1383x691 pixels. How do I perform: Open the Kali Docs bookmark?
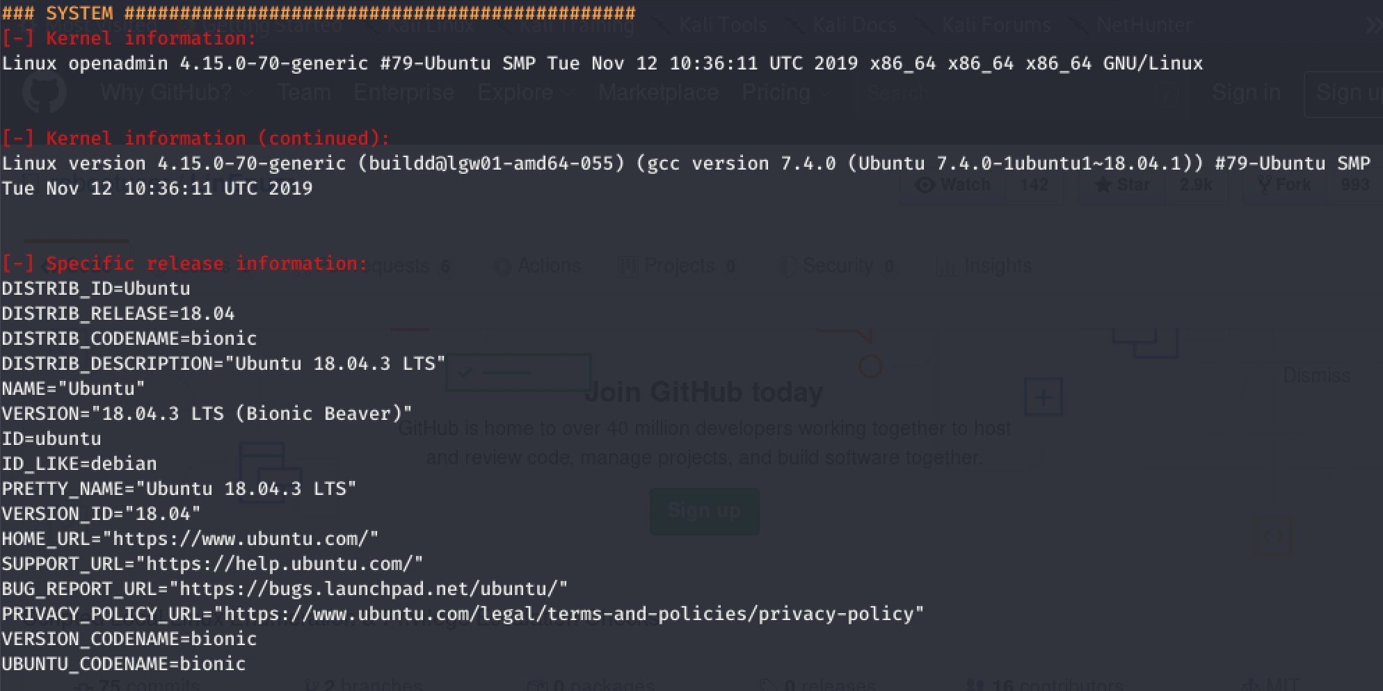point(844,26)
